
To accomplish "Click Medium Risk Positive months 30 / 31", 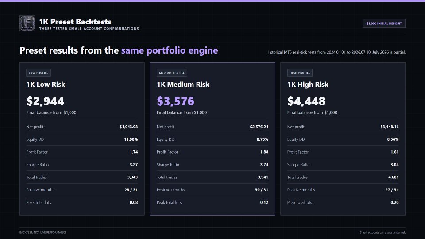I will 262,190.
